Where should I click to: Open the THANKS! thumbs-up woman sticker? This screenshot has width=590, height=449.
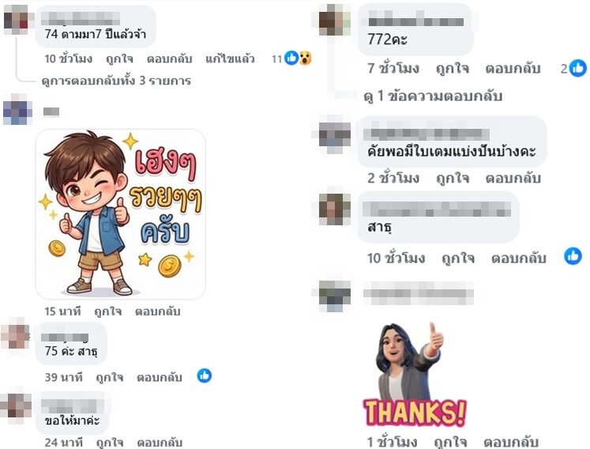click(x=415, y=375)
